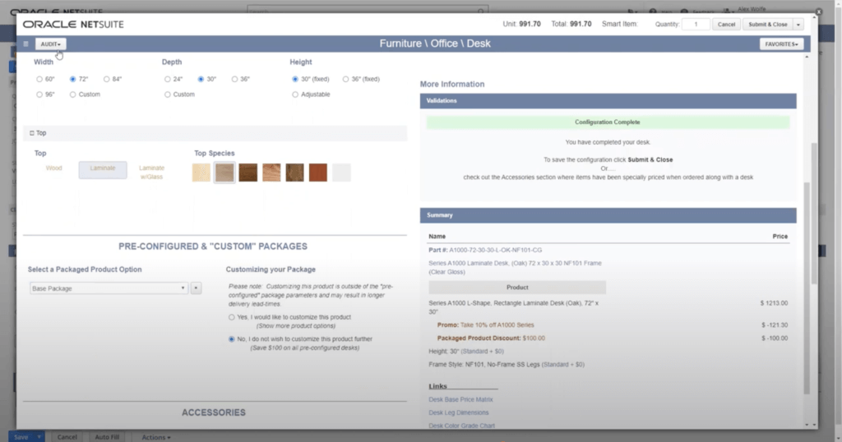Open the hamburger menu beside AUDIT
842x442 pixels.
point(26,44)
